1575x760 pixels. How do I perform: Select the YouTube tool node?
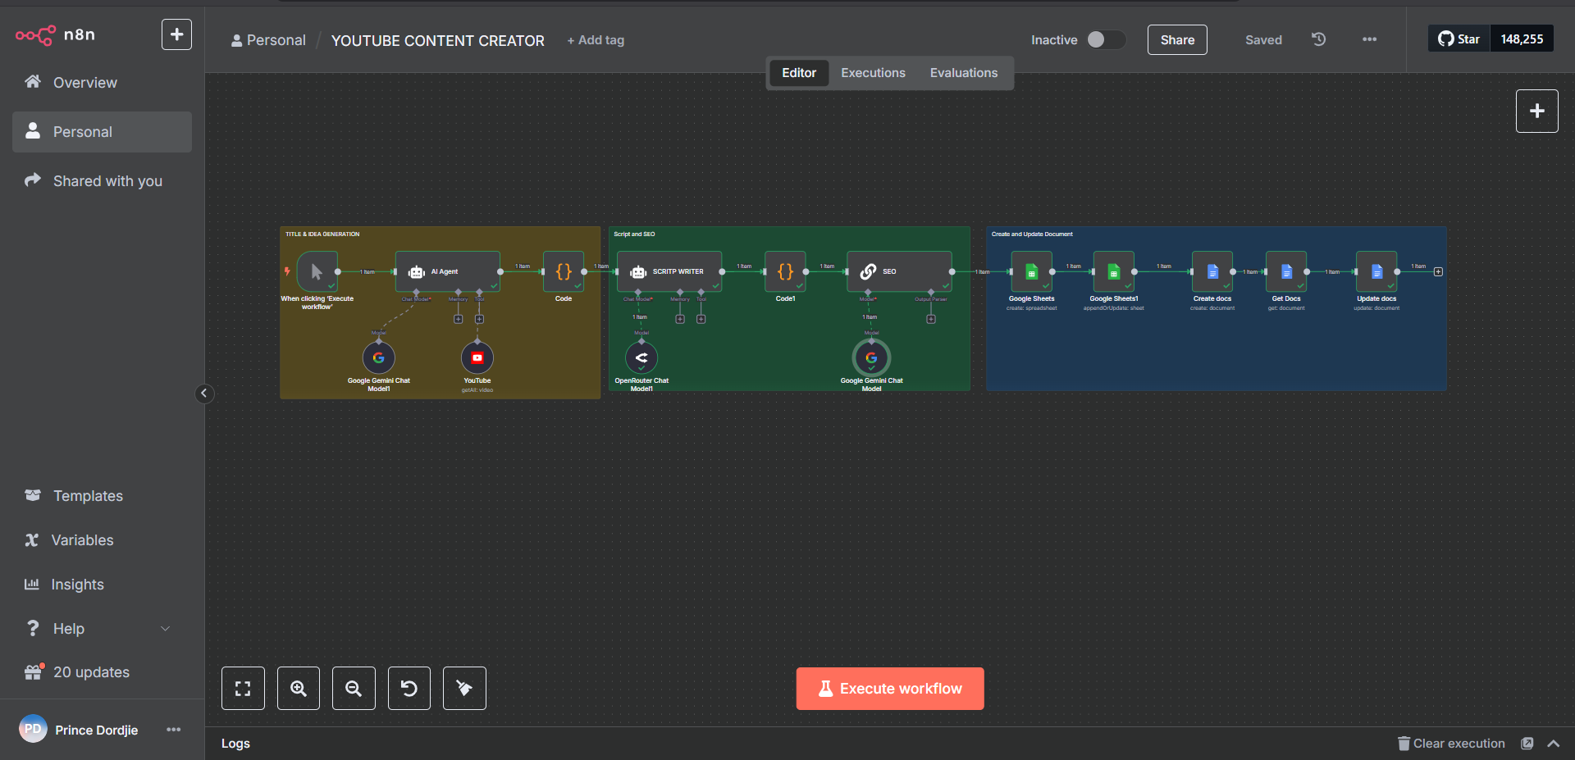coord(477,357)
